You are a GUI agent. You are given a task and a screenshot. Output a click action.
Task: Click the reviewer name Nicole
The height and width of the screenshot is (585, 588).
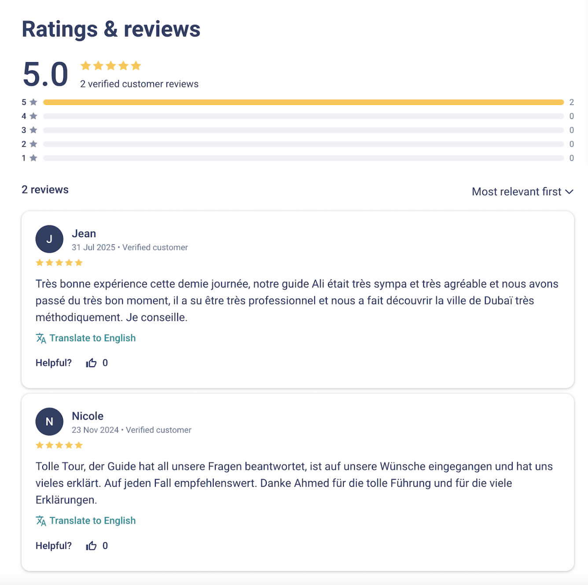tap(88, 416)
